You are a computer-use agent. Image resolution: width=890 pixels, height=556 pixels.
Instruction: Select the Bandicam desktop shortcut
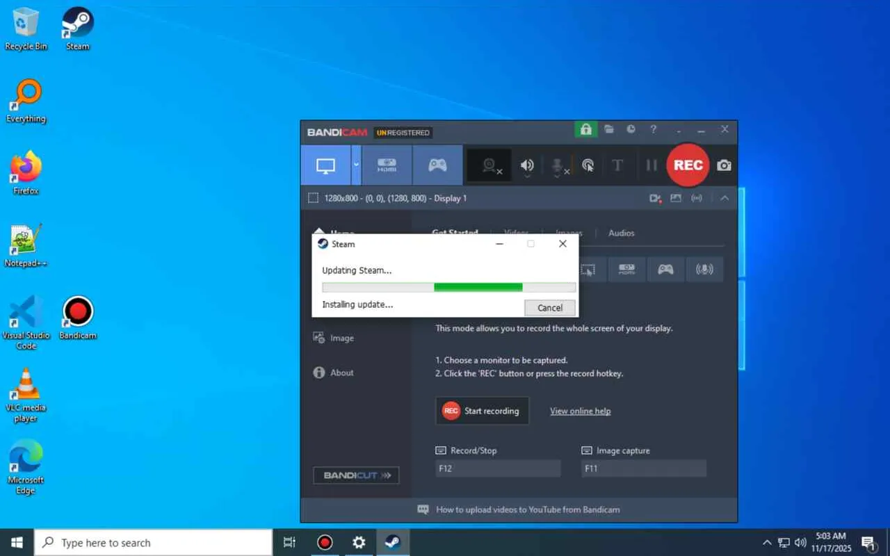(78, 318)
